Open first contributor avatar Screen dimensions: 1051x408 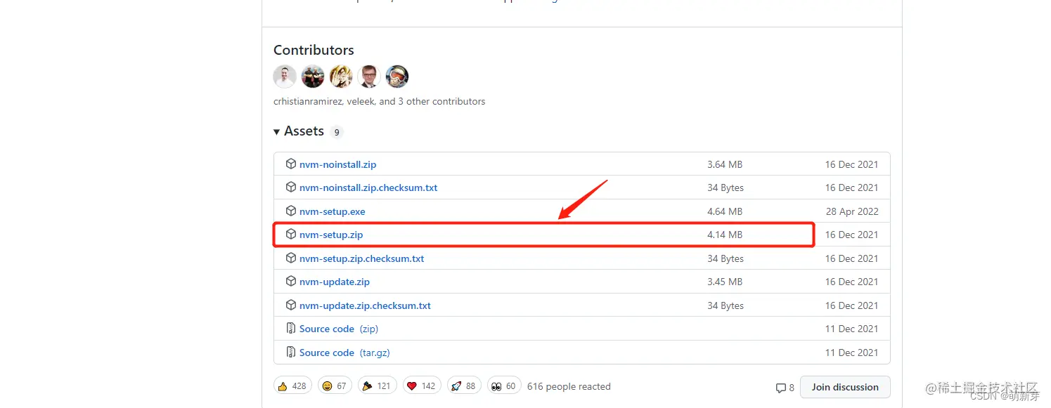[x=285, y=77]
